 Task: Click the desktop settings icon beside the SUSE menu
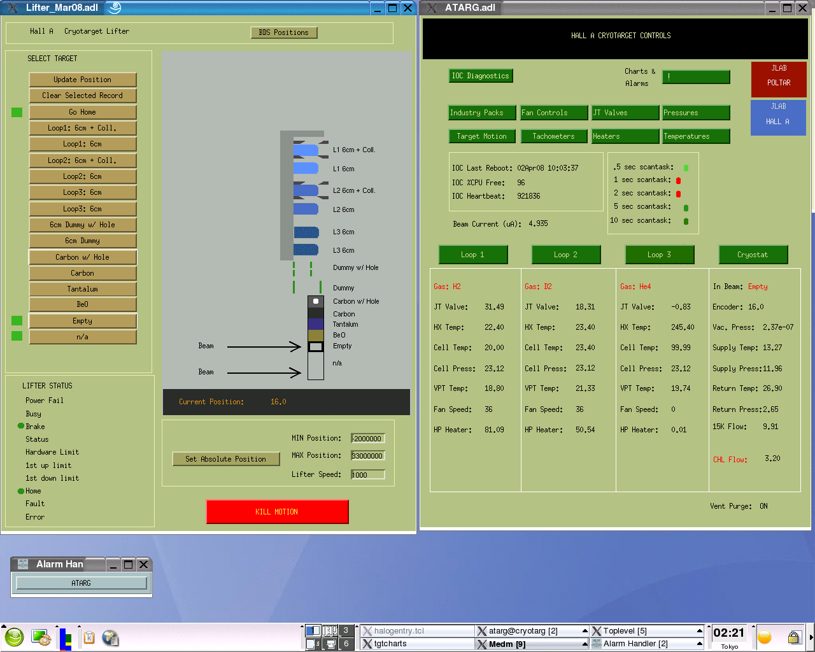41,637
